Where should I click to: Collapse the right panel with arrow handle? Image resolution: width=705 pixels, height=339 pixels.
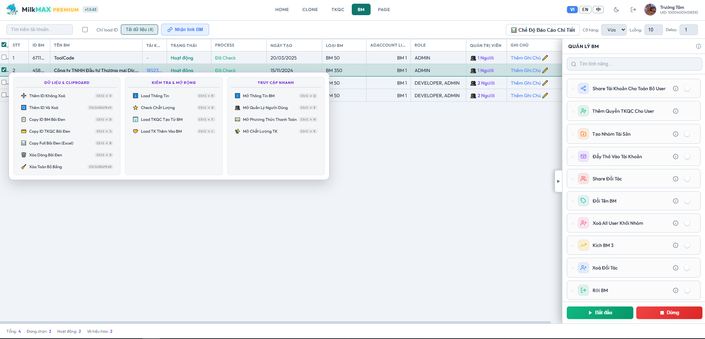click(558, 181)
